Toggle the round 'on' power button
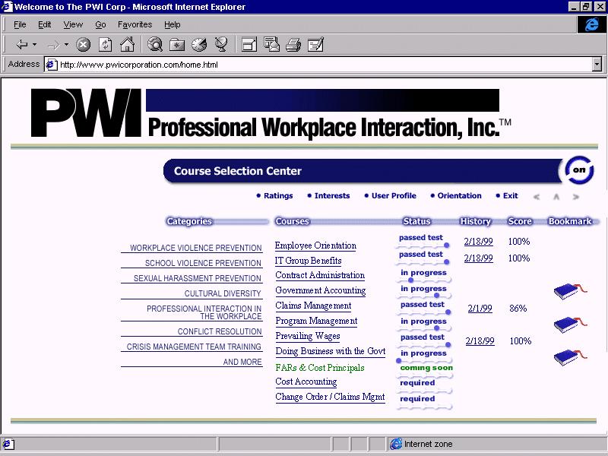 click(580, 171)
